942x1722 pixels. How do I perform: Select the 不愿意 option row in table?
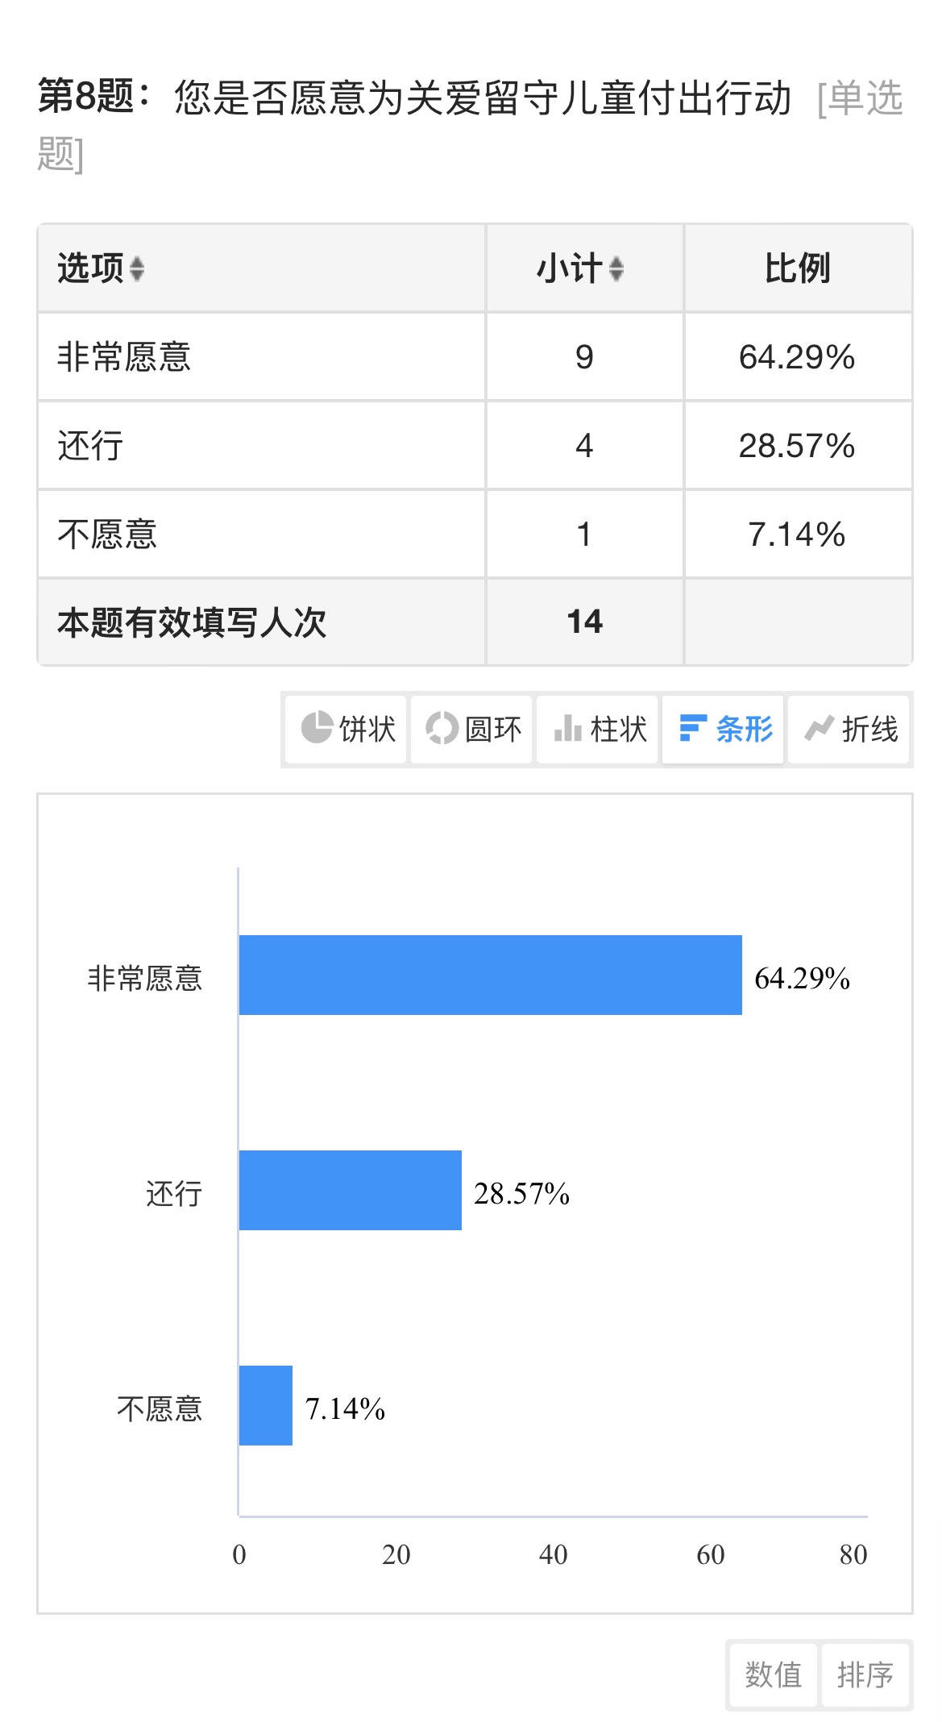475,534
